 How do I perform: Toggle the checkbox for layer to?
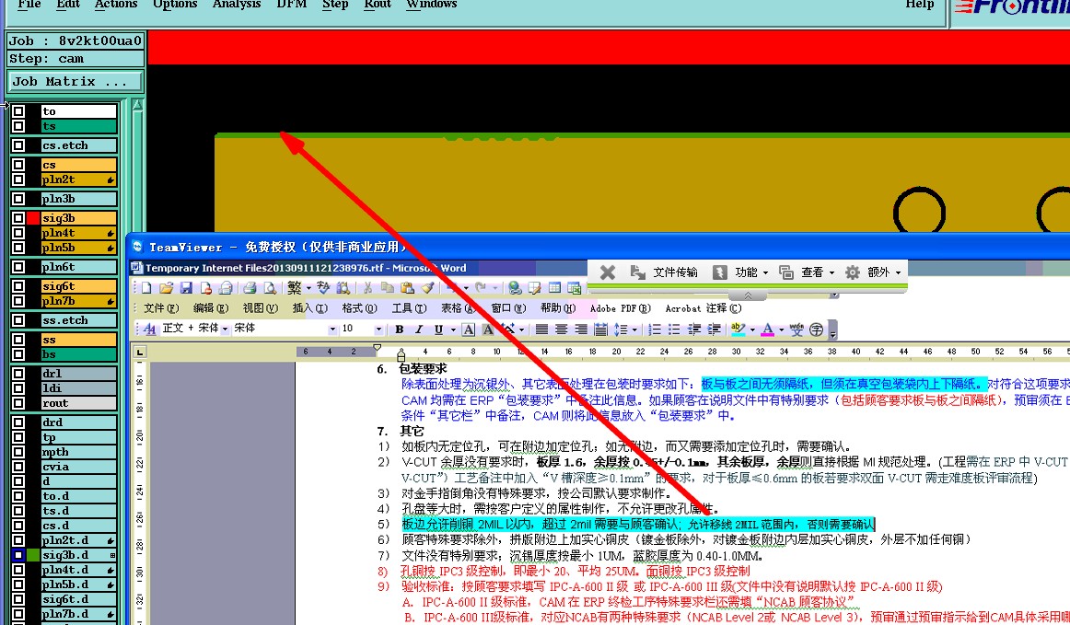tap(18, 111)
